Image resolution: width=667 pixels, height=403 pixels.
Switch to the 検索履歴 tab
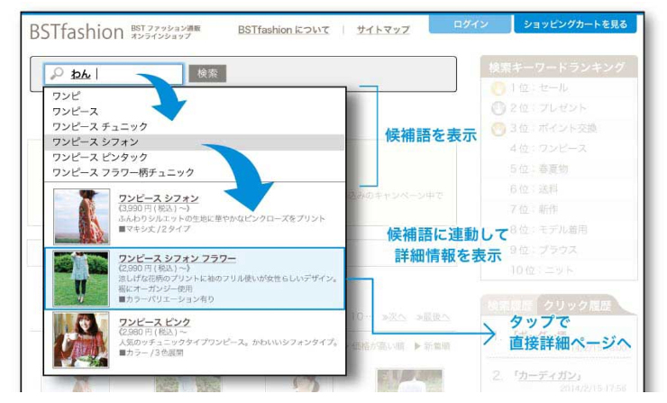[509, 306]
